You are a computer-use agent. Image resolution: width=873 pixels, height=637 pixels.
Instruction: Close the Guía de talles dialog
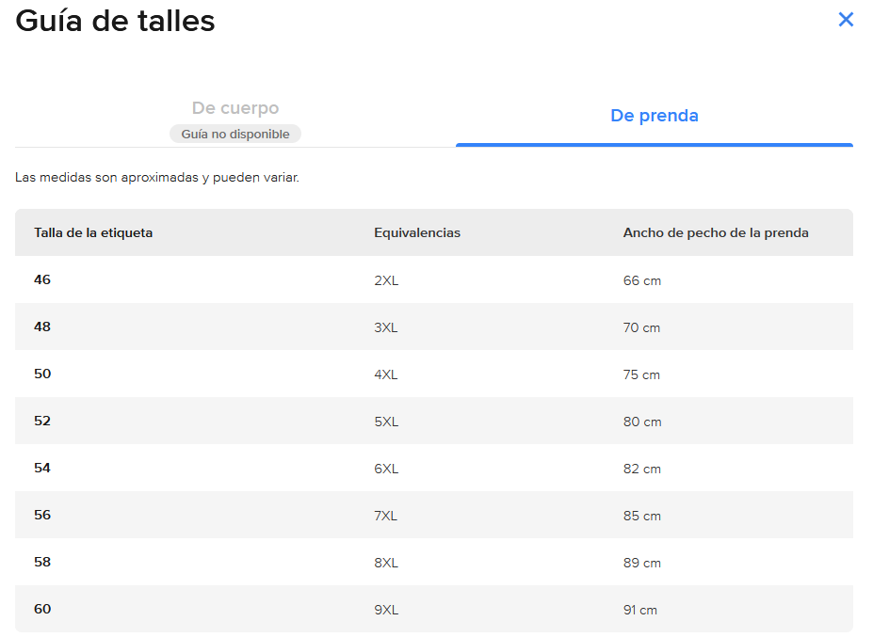pyautogui.click(x=846, y=20)
